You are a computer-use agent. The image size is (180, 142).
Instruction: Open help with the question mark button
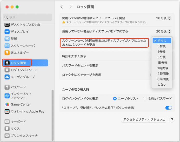172,120
